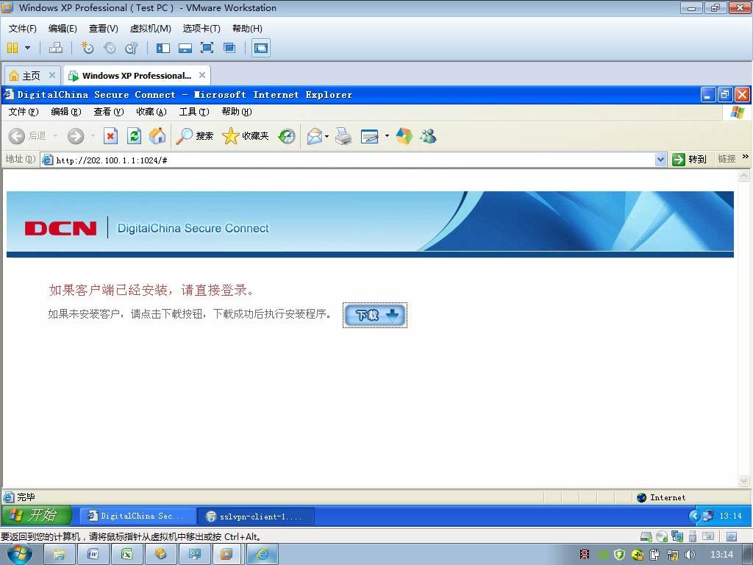Close the Windows XP Professional tab

click(x=202, y=75)
